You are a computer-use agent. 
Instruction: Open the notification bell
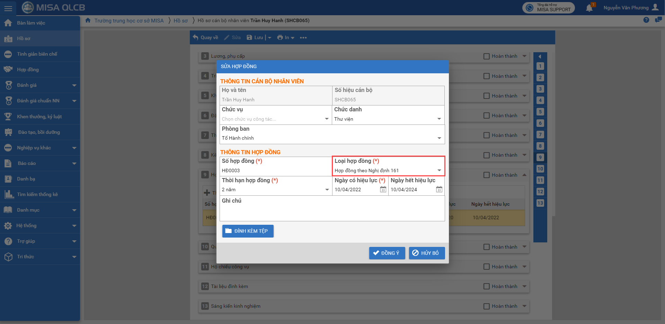pyautogui.click(x=589, y=8)
